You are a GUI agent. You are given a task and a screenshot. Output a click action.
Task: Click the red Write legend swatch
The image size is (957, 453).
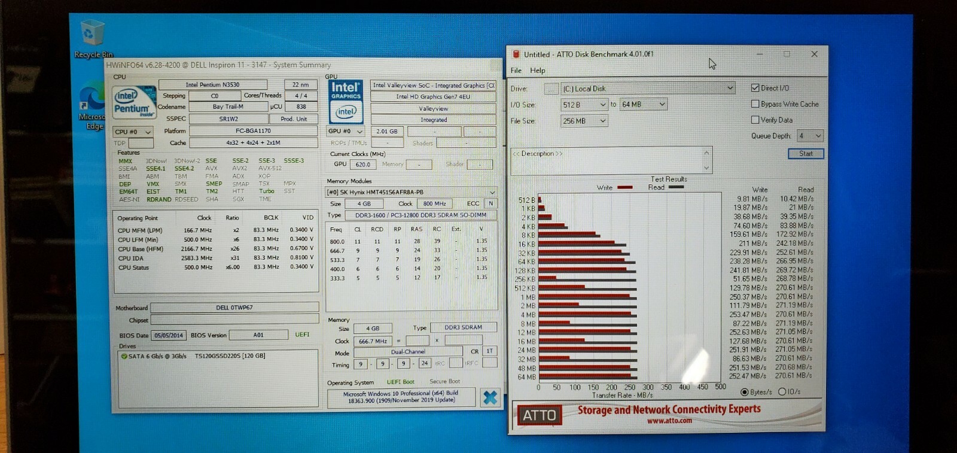(624, 187)
